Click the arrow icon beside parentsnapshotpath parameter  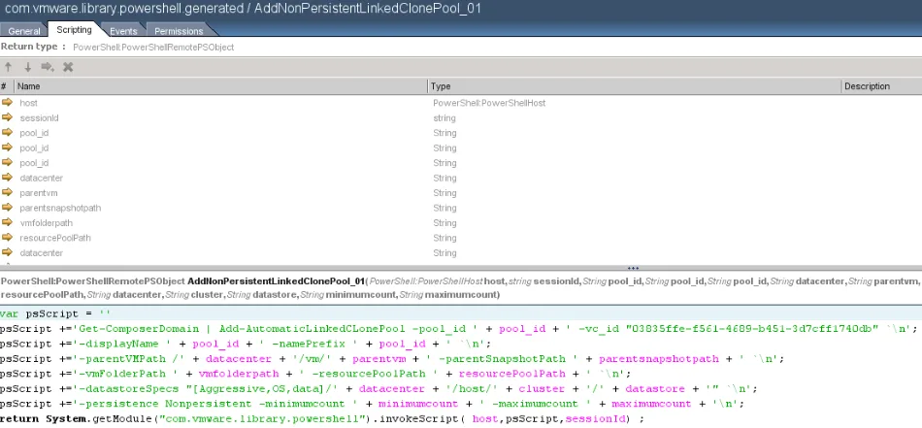[x=7, y=208]
